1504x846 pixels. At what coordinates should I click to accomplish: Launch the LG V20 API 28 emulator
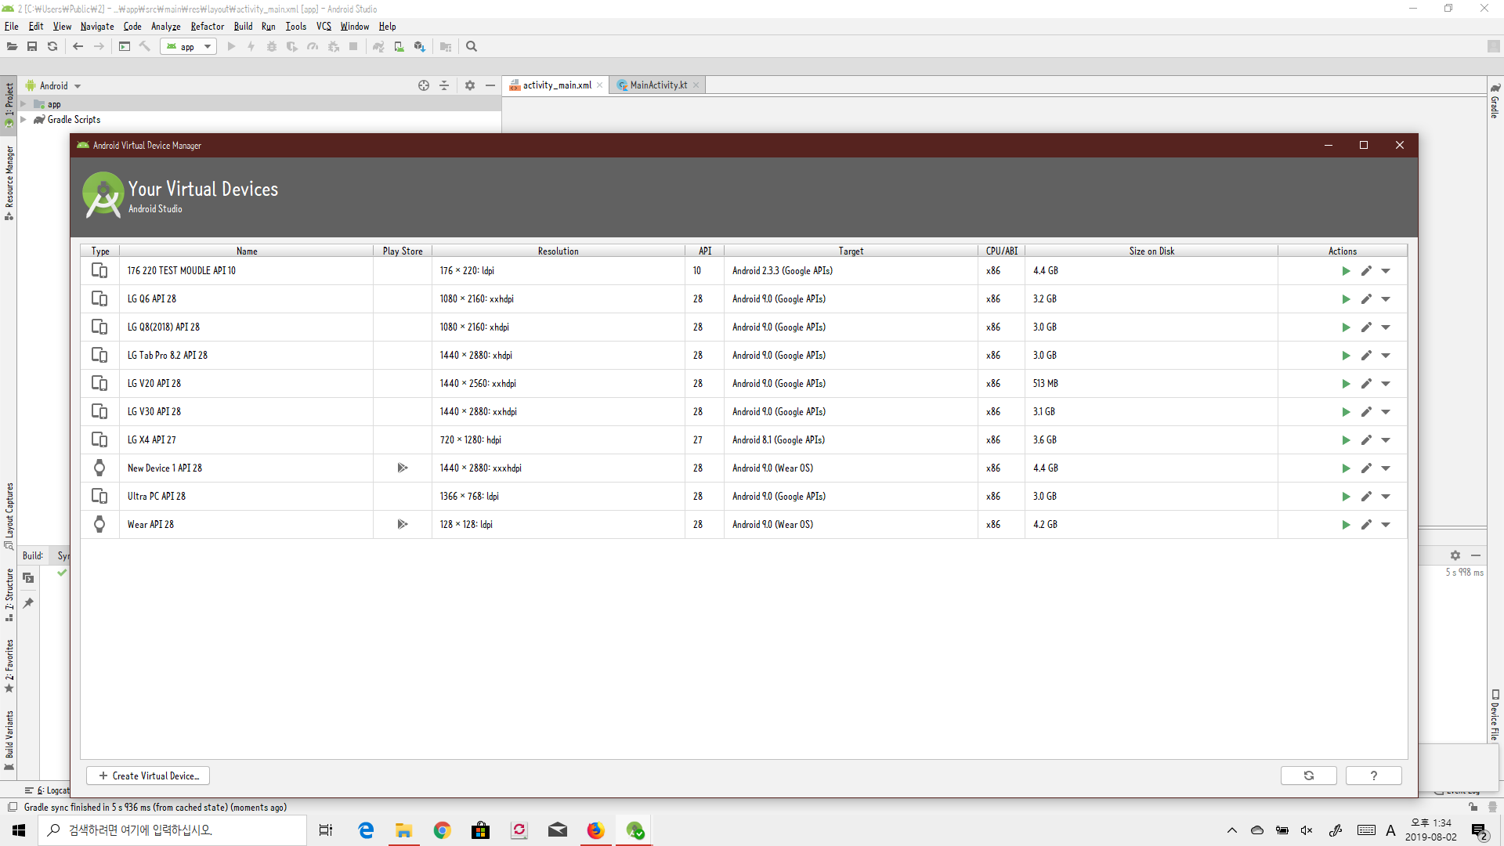[x=1346, y=384]
